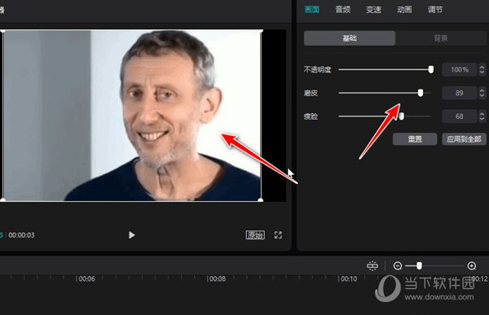Click the 00:10 timeline ruler mark

(348, 279)
